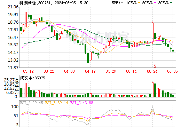
Task: Click the 10PMA legend label
Action: tap(132, 3)
